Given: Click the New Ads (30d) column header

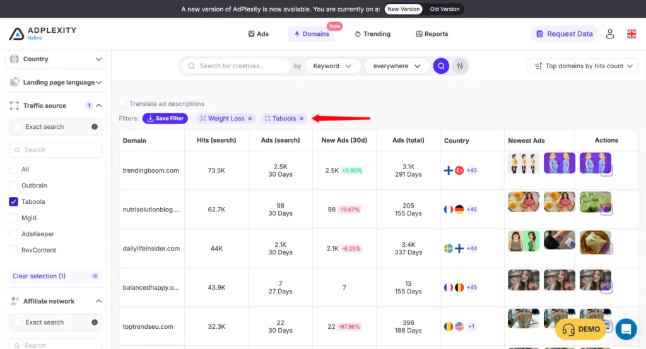Looking at the screenshot, I should point(344,141).
